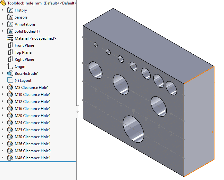Select the top face of the block

click(149, 46)
